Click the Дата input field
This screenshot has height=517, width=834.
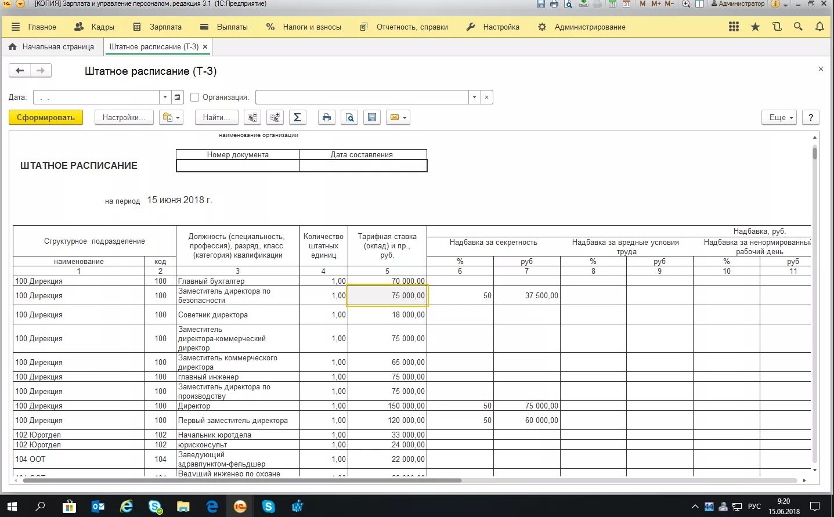[96, 97]
